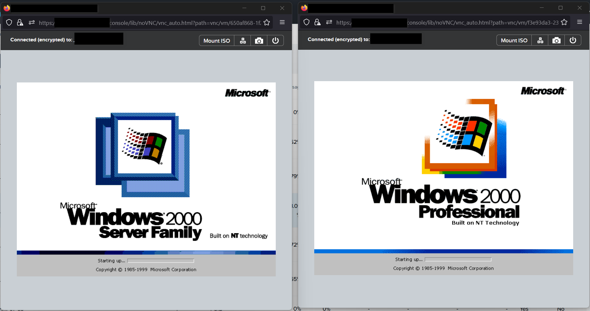This screenshot has height=311, width=590.
Task: Click the padlock site-security icon in right window
Action: (317, 22)
